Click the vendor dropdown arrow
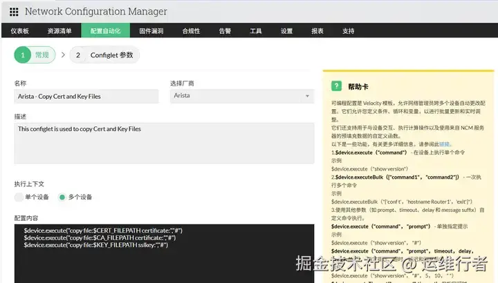 pos(307,96)
